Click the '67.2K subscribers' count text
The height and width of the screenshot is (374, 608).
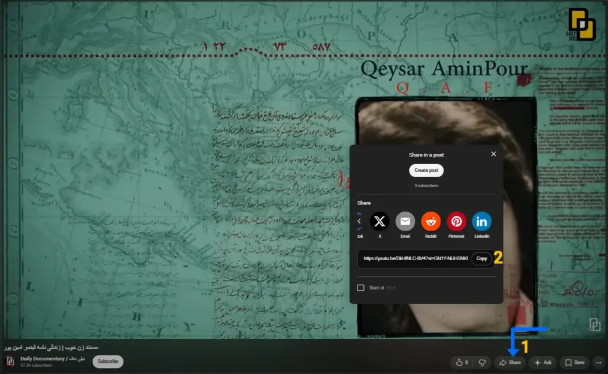tap(36, 366)
